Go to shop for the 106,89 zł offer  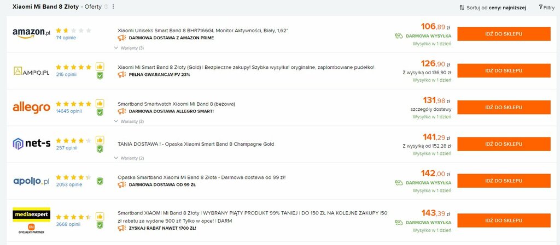coord(504,34)
